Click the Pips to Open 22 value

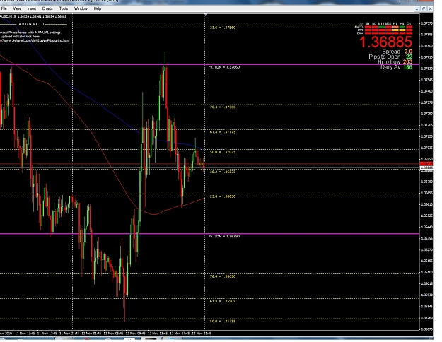pos(409,57)
